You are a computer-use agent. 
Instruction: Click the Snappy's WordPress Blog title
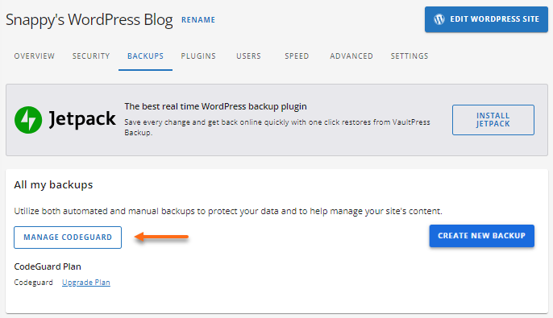pyautogui.click(x=89, y=19)
